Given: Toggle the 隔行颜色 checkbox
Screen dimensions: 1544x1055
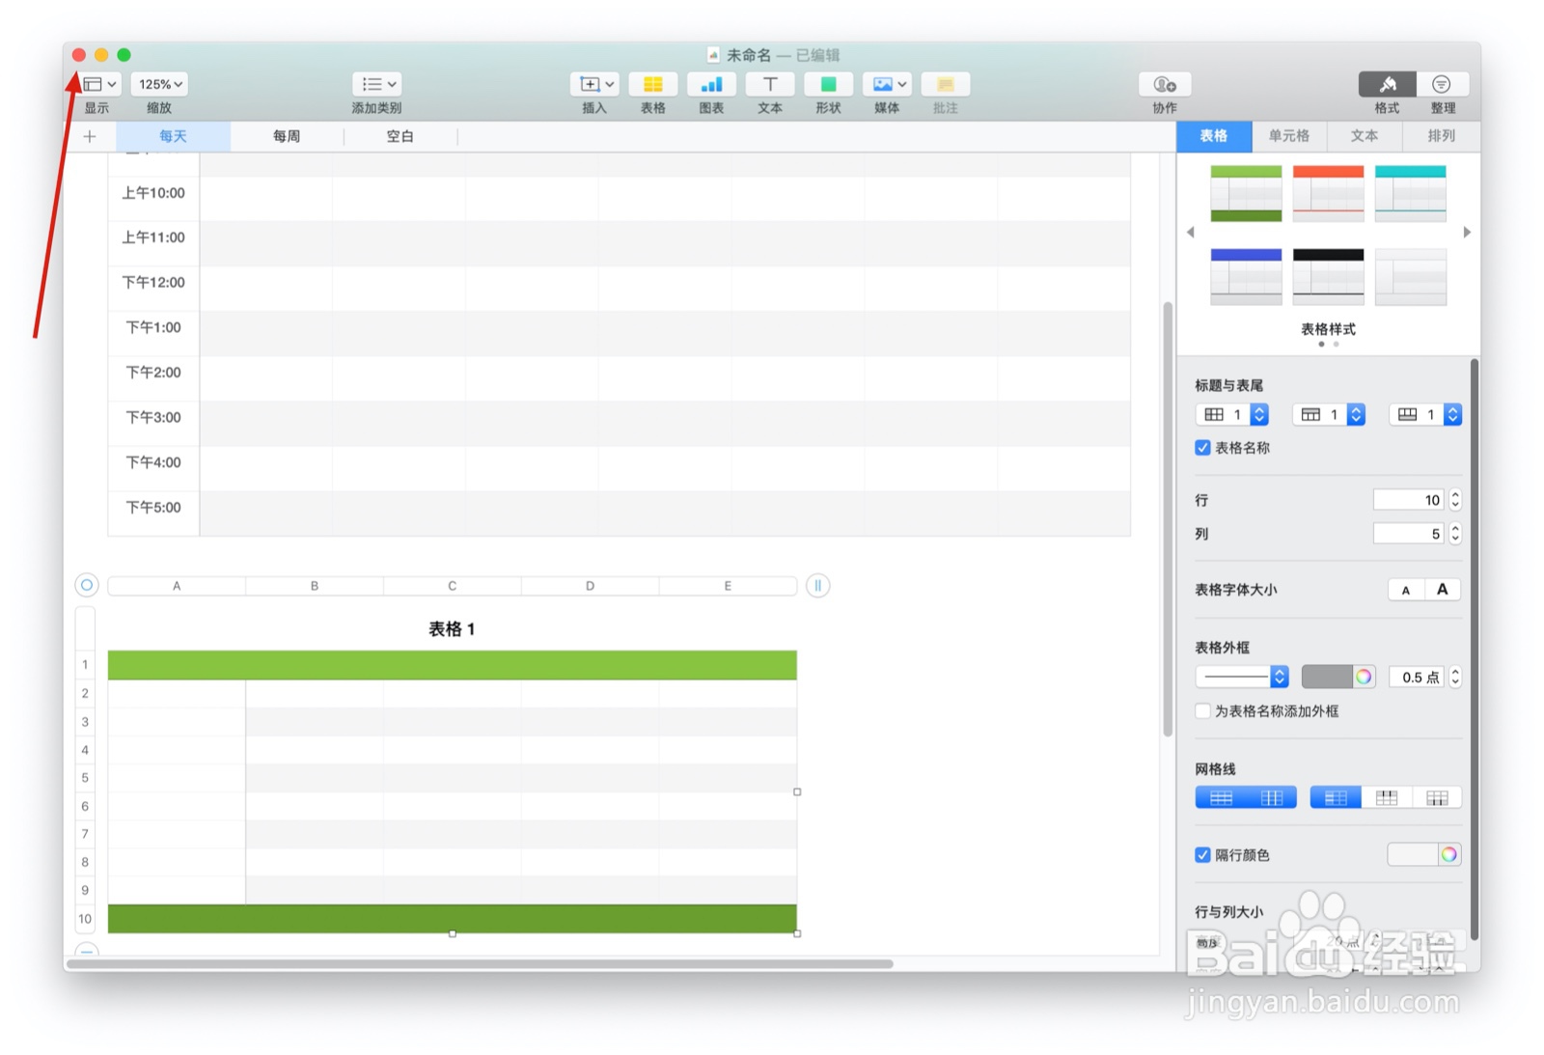Looking at the screenshot, I should pyautogui.click(x=1202, y=855).
